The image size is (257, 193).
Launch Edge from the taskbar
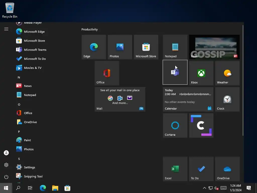pyautogui.click(x=43, y=188)
